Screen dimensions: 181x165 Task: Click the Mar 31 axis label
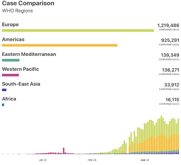coord(145,160)
